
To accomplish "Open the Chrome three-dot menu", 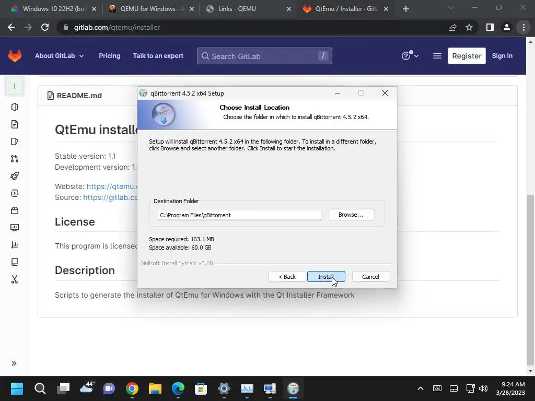I will click(x=524, y=27).
